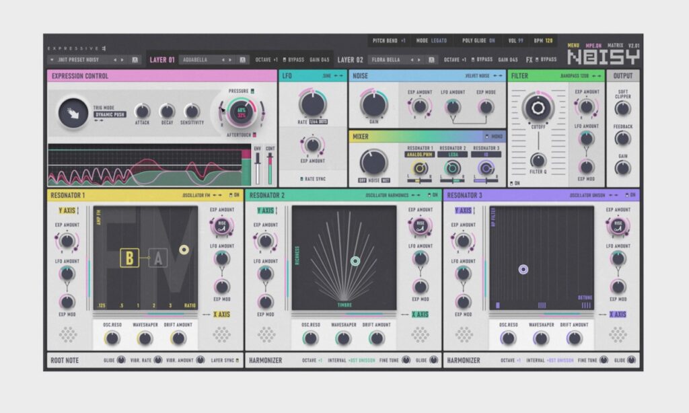689x413 pixels.
Task: Save Layer 01 Aquabella preset disk icon
Action: 242,60
